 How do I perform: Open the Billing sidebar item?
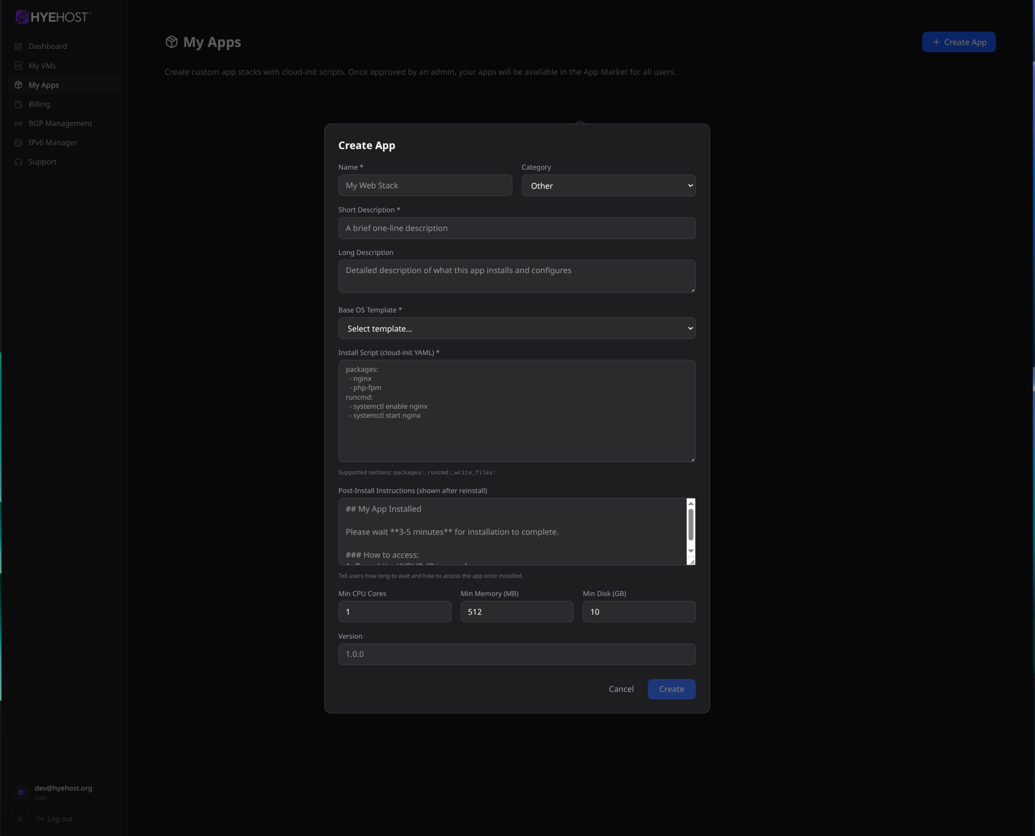tap(39, 104)
